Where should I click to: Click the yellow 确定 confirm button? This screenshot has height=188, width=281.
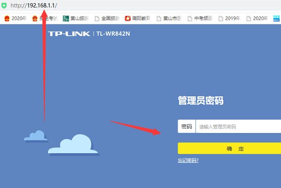tap(229, 149)
